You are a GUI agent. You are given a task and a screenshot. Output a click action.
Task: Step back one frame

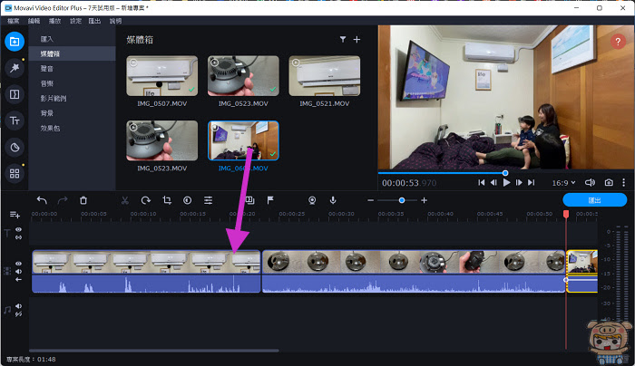[493, 183]
